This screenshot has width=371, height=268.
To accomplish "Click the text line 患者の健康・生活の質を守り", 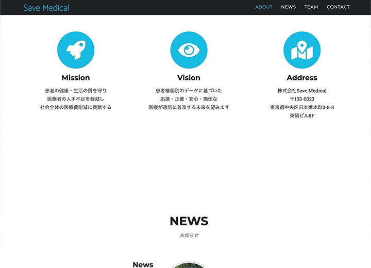I will pos(76,91).
